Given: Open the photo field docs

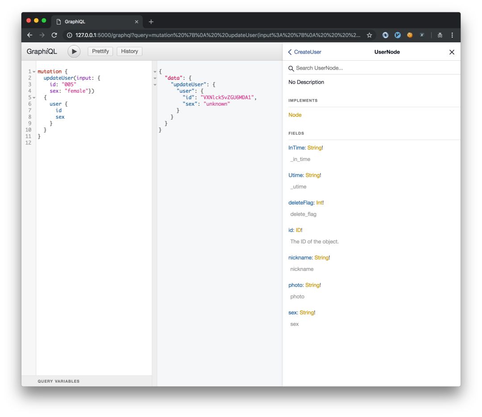Looking at the screenshot, I should [296, 285].
